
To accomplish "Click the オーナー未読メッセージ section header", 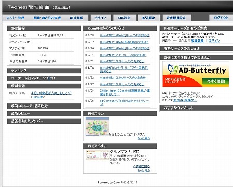I will click(44, 78).
